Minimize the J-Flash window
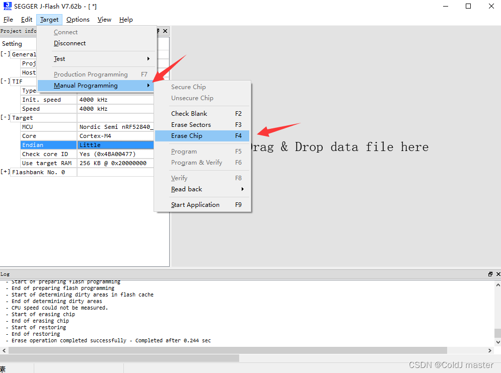This screenshot has width=501, height=373. [446, 6]
